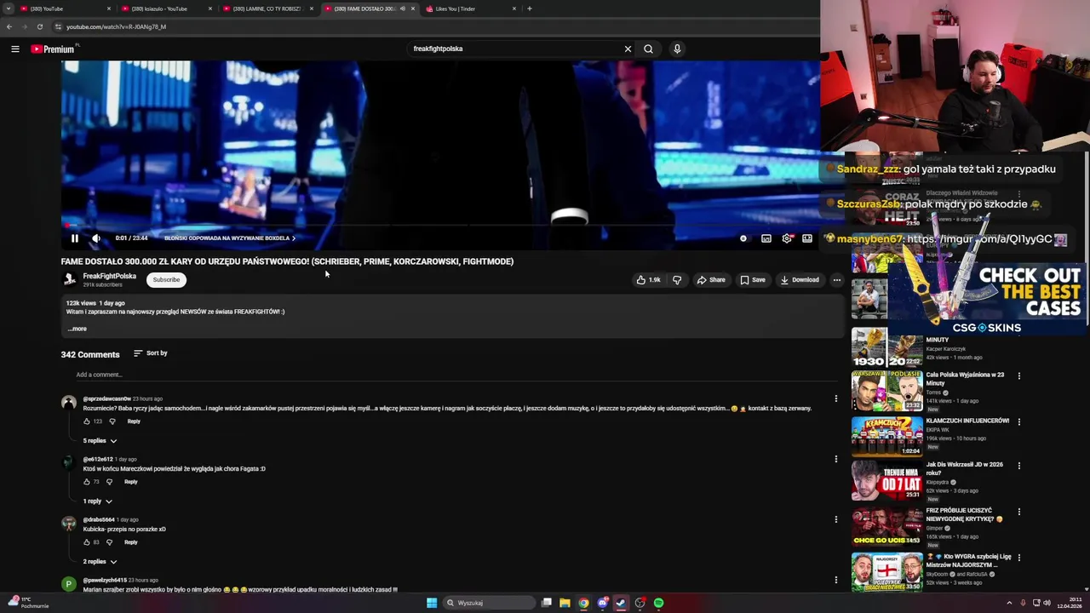Reply to @sprzedawcasn0w comment
The height and width of the screenshot is (613, 1090).
pyautogui.click(x=134, y=421)
